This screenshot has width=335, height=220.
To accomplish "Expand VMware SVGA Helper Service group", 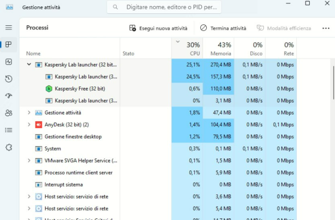I will pyautogui.click(x=29, y=161).
